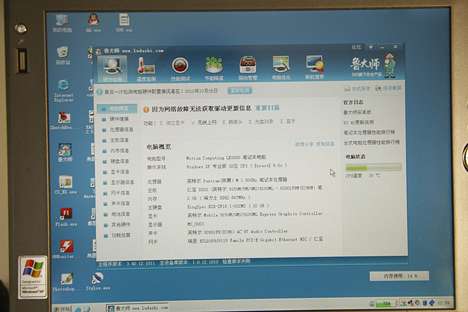Select 网卡信息 in the sidebar
Viewport: 468px width, 312px height.
(x=116, y=193)
